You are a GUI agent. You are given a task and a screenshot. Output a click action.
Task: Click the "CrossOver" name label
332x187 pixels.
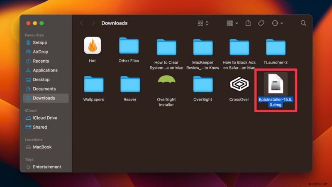click(x=239, y=99)
